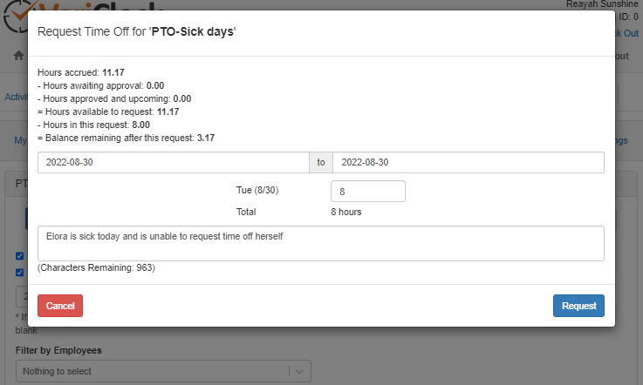Select 'Hours available to request: 11.17' line
The image size is (643, 385).
[x=108, y=111]
